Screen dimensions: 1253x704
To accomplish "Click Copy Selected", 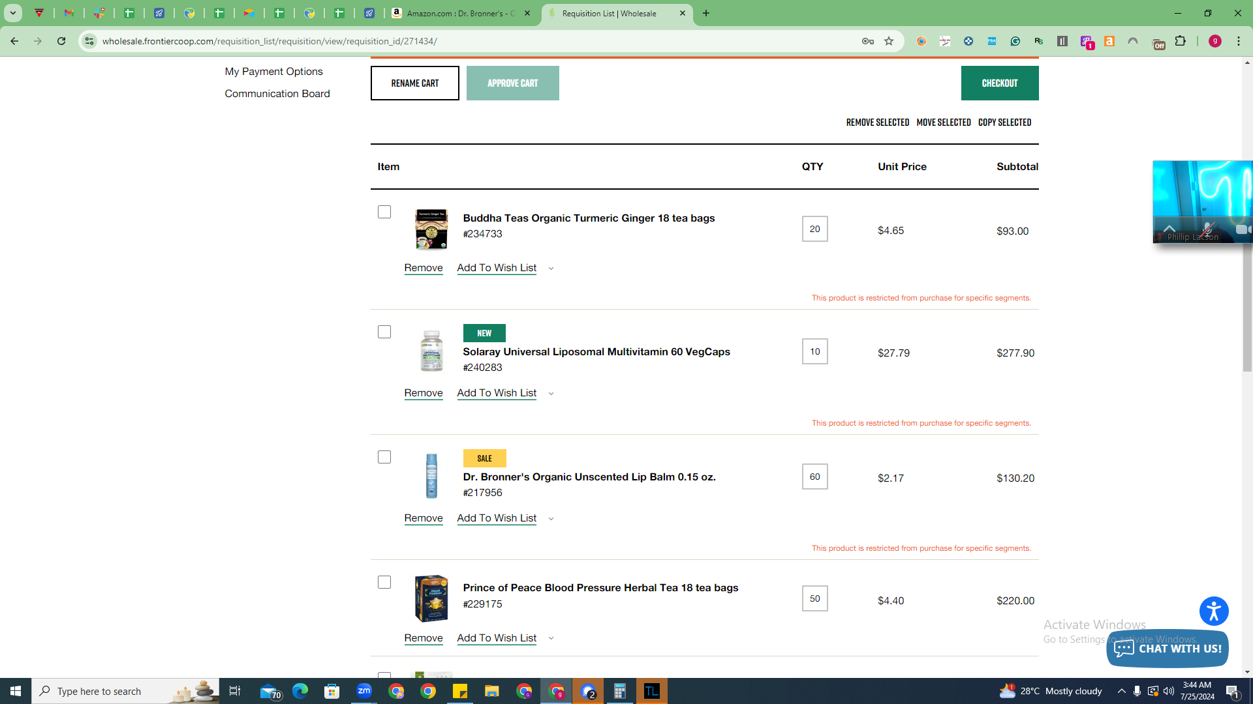I will point(1005,123).
